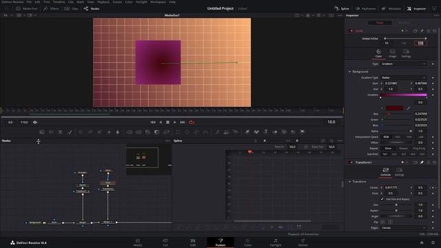Click the current time field showing 10.0

pos(331,122)
